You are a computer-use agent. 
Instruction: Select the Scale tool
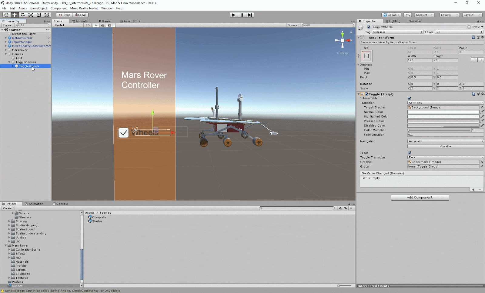point(31,15)
